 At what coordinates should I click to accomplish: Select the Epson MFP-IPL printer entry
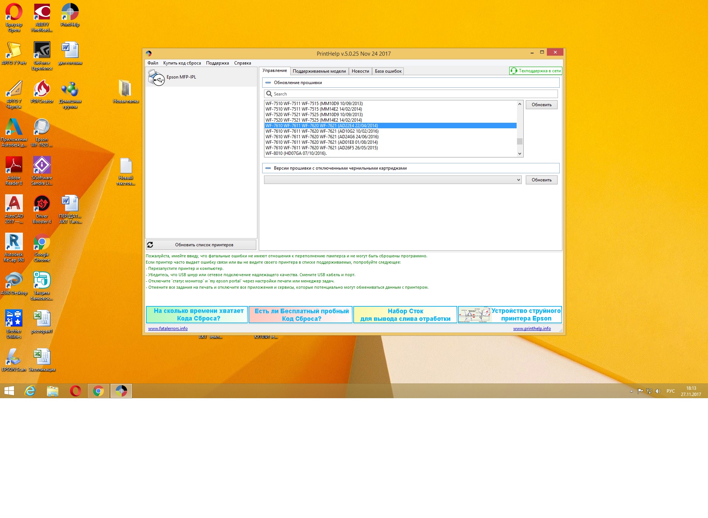click(201, 77)
